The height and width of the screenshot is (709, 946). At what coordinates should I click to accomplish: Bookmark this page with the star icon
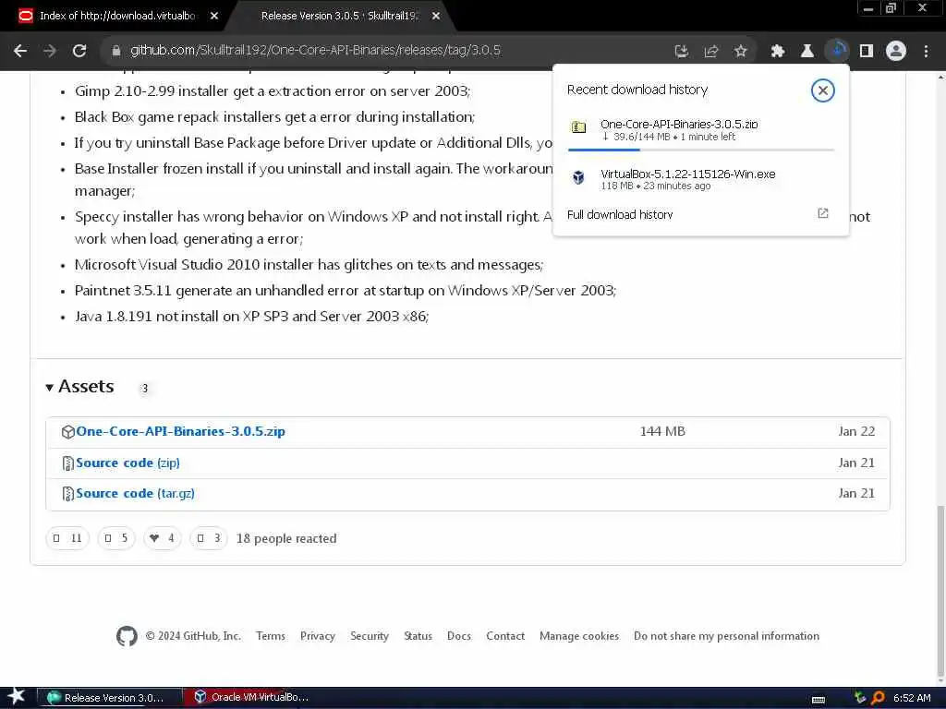pos(741,52)
